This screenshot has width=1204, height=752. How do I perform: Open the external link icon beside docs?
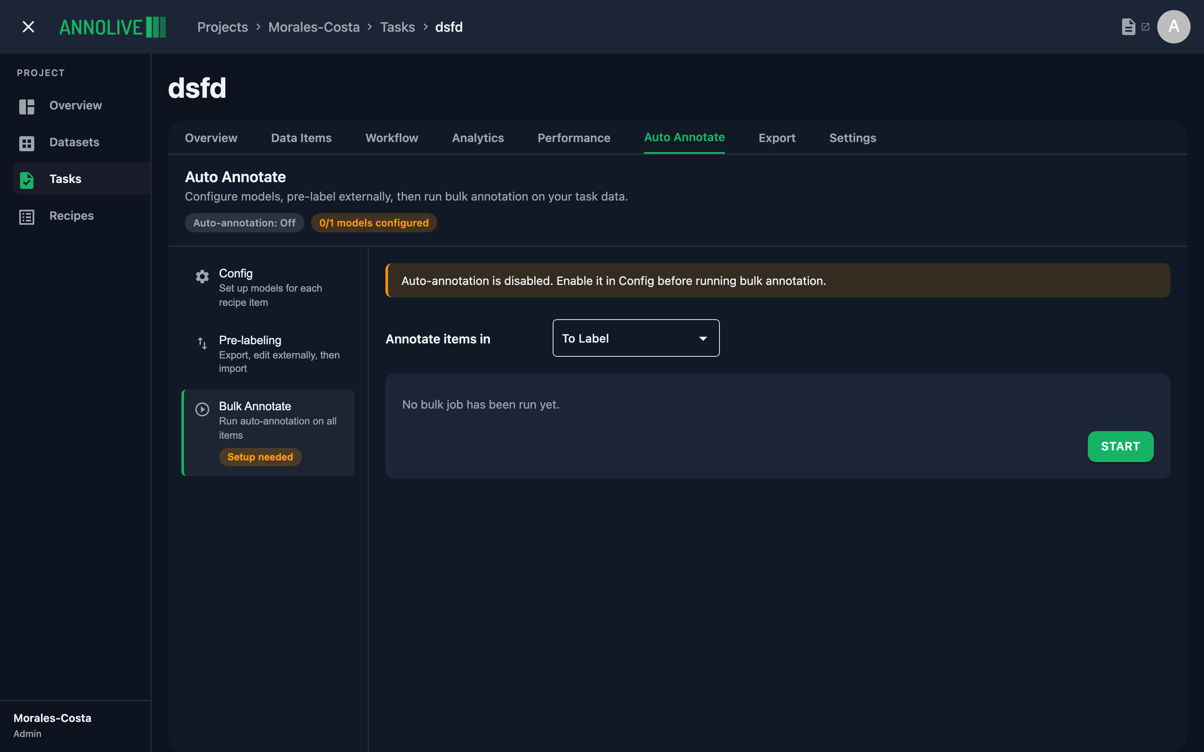click(x=1145, y=27)
